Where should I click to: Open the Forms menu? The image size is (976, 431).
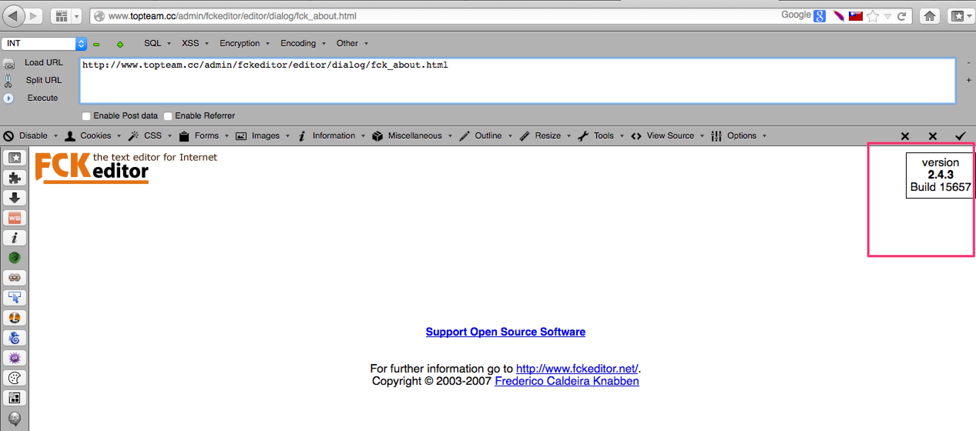coord(204,136)
